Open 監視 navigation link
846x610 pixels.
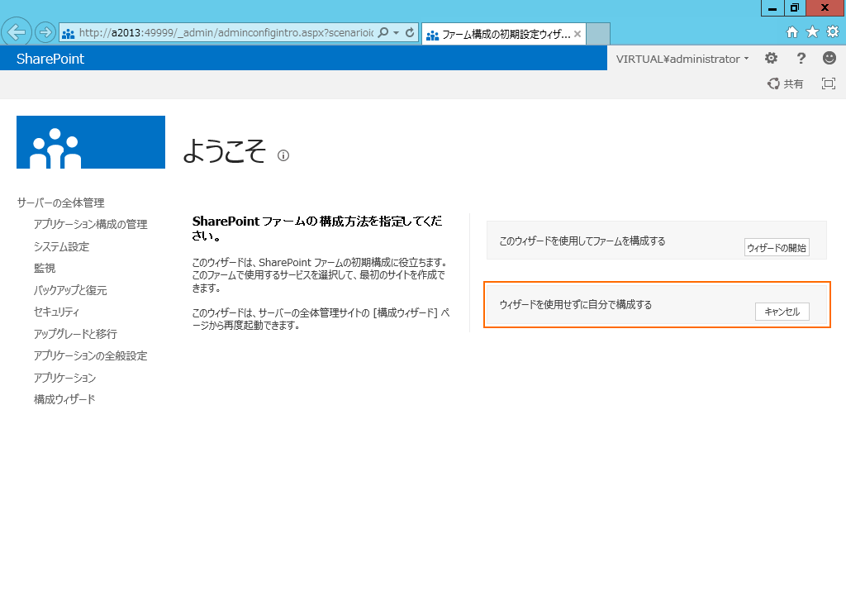click(45, 268)
